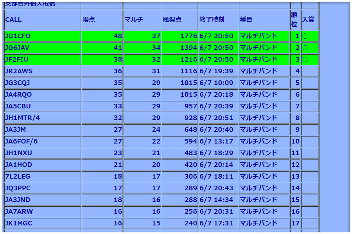Image resolution: width=352 pixels, height=234 pixels.
Task: Click the 総得点 column header
Action: pos(172,20)
